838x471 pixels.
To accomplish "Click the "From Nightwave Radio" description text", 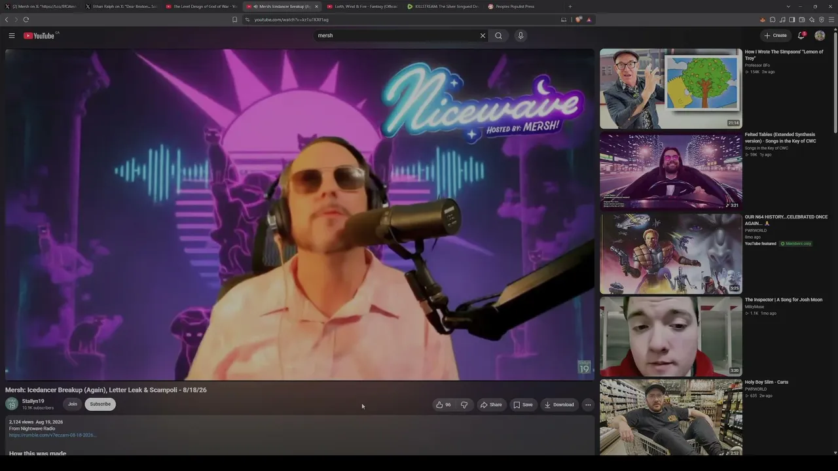I will pos(32,428).
